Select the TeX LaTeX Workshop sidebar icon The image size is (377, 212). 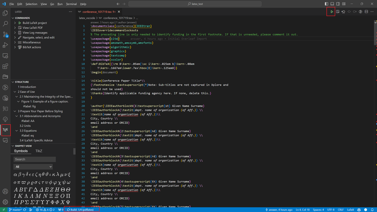tap(5, 130)
